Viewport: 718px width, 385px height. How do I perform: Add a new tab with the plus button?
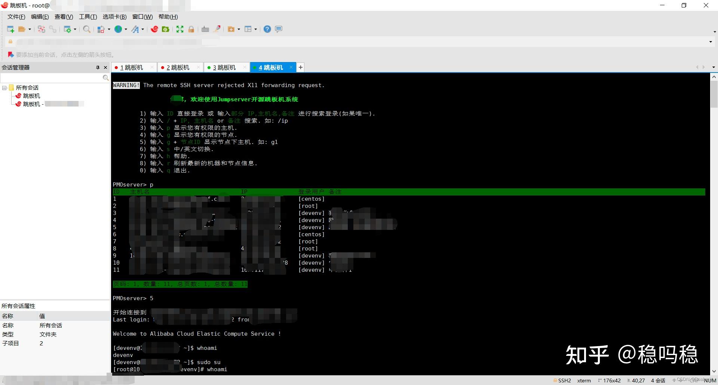[x=300, y=67]
